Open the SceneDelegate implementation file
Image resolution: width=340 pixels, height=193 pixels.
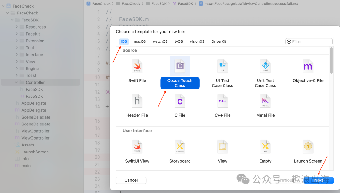point(33,124)
